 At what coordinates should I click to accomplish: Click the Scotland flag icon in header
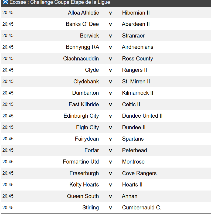click(x=5, y=2)
